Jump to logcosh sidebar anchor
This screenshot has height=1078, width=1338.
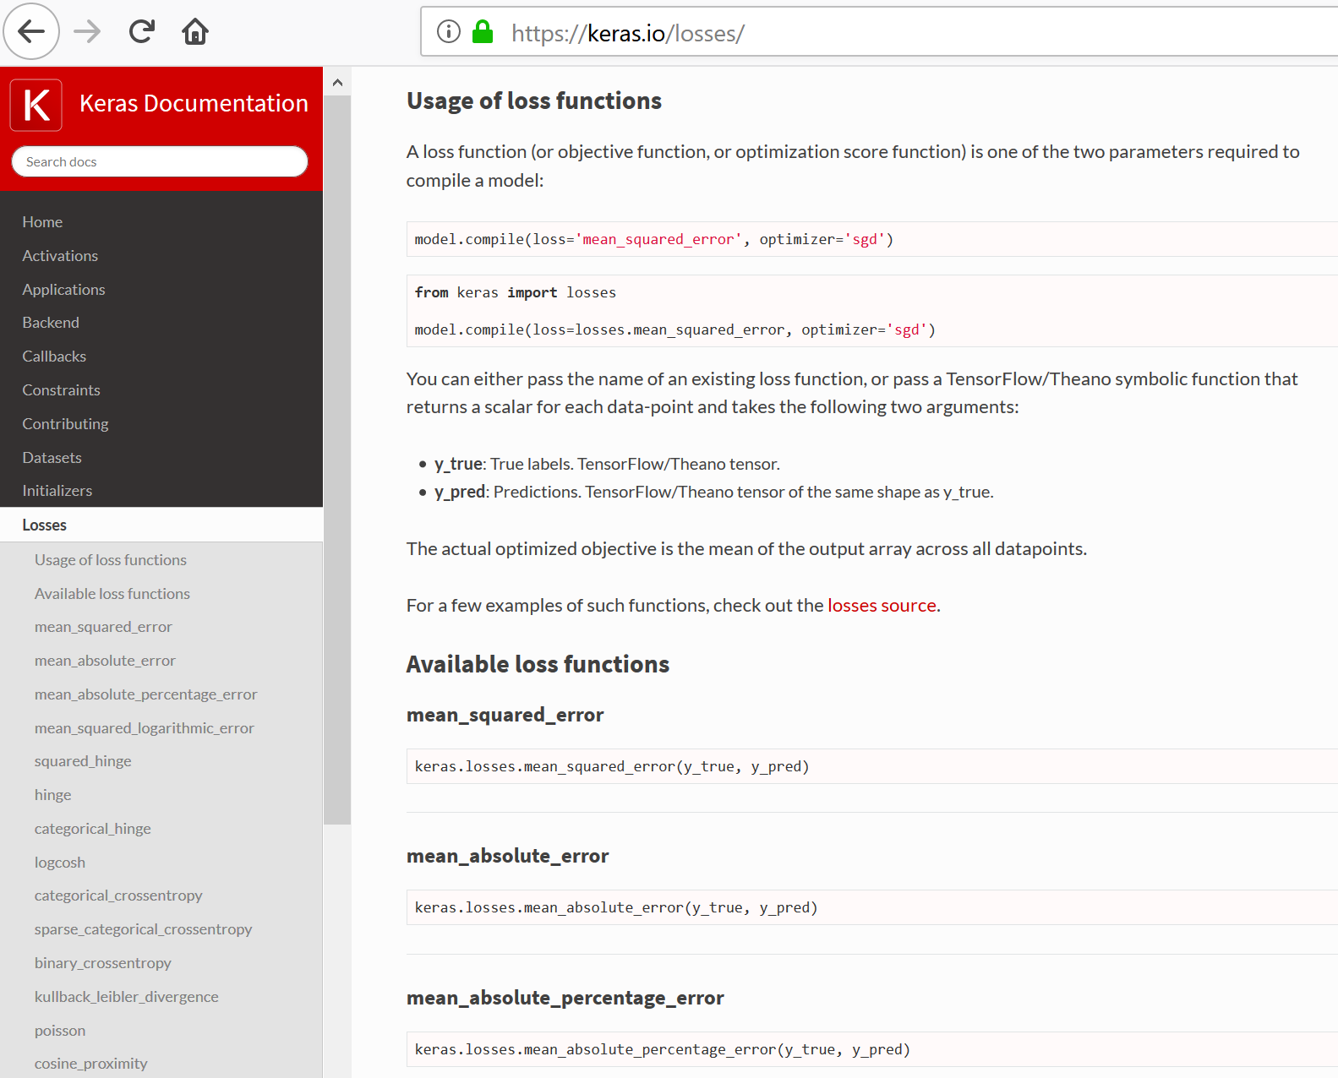pyautogui.click(x=59, y=863)
